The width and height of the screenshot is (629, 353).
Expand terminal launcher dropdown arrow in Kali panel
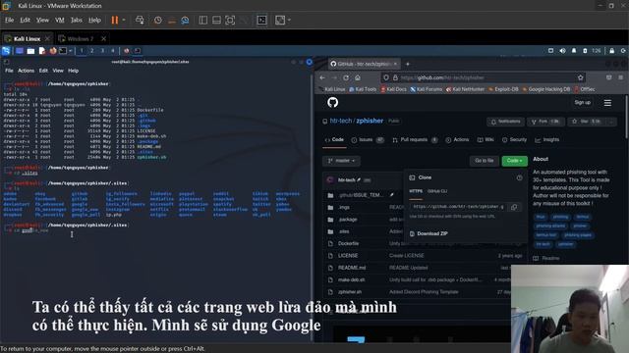point(71,51)
